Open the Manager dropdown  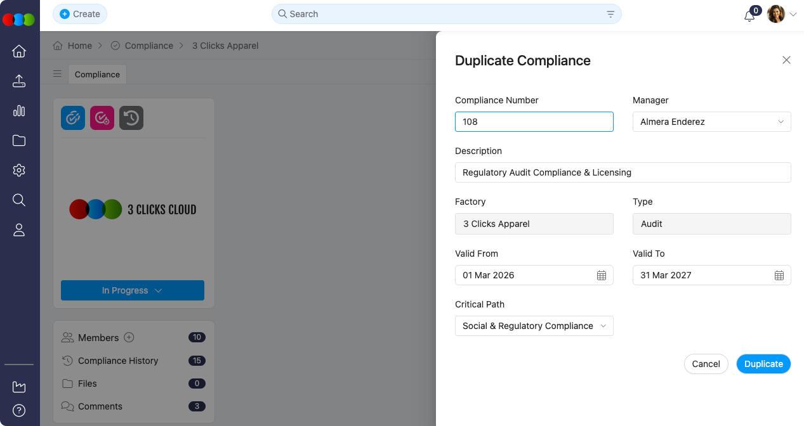(x=711, y=122)
